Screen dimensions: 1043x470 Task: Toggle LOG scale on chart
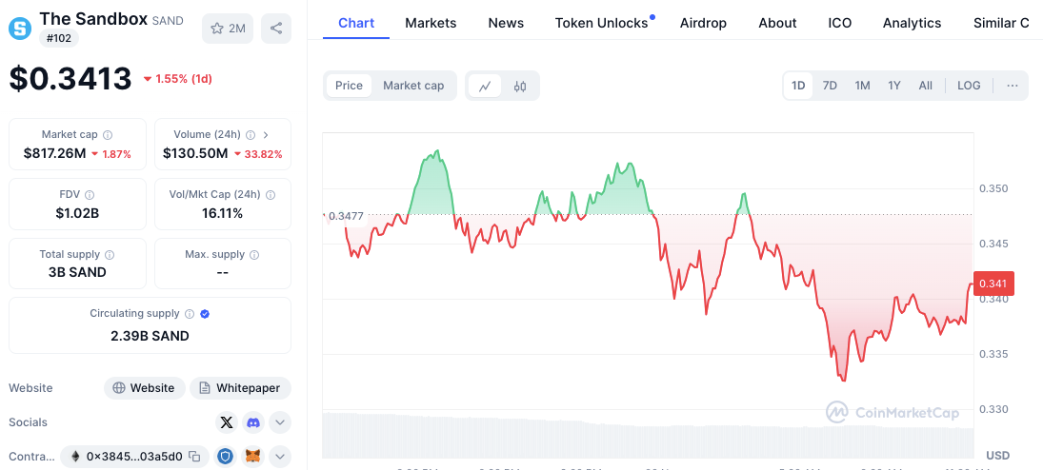click(969, 85)
